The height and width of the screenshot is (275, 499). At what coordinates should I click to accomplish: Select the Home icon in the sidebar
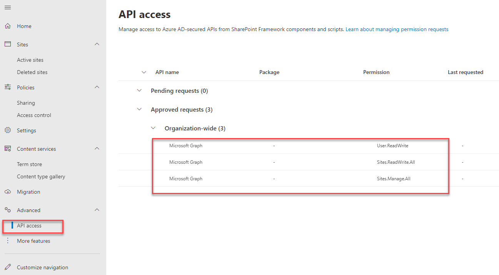[8, 26]
